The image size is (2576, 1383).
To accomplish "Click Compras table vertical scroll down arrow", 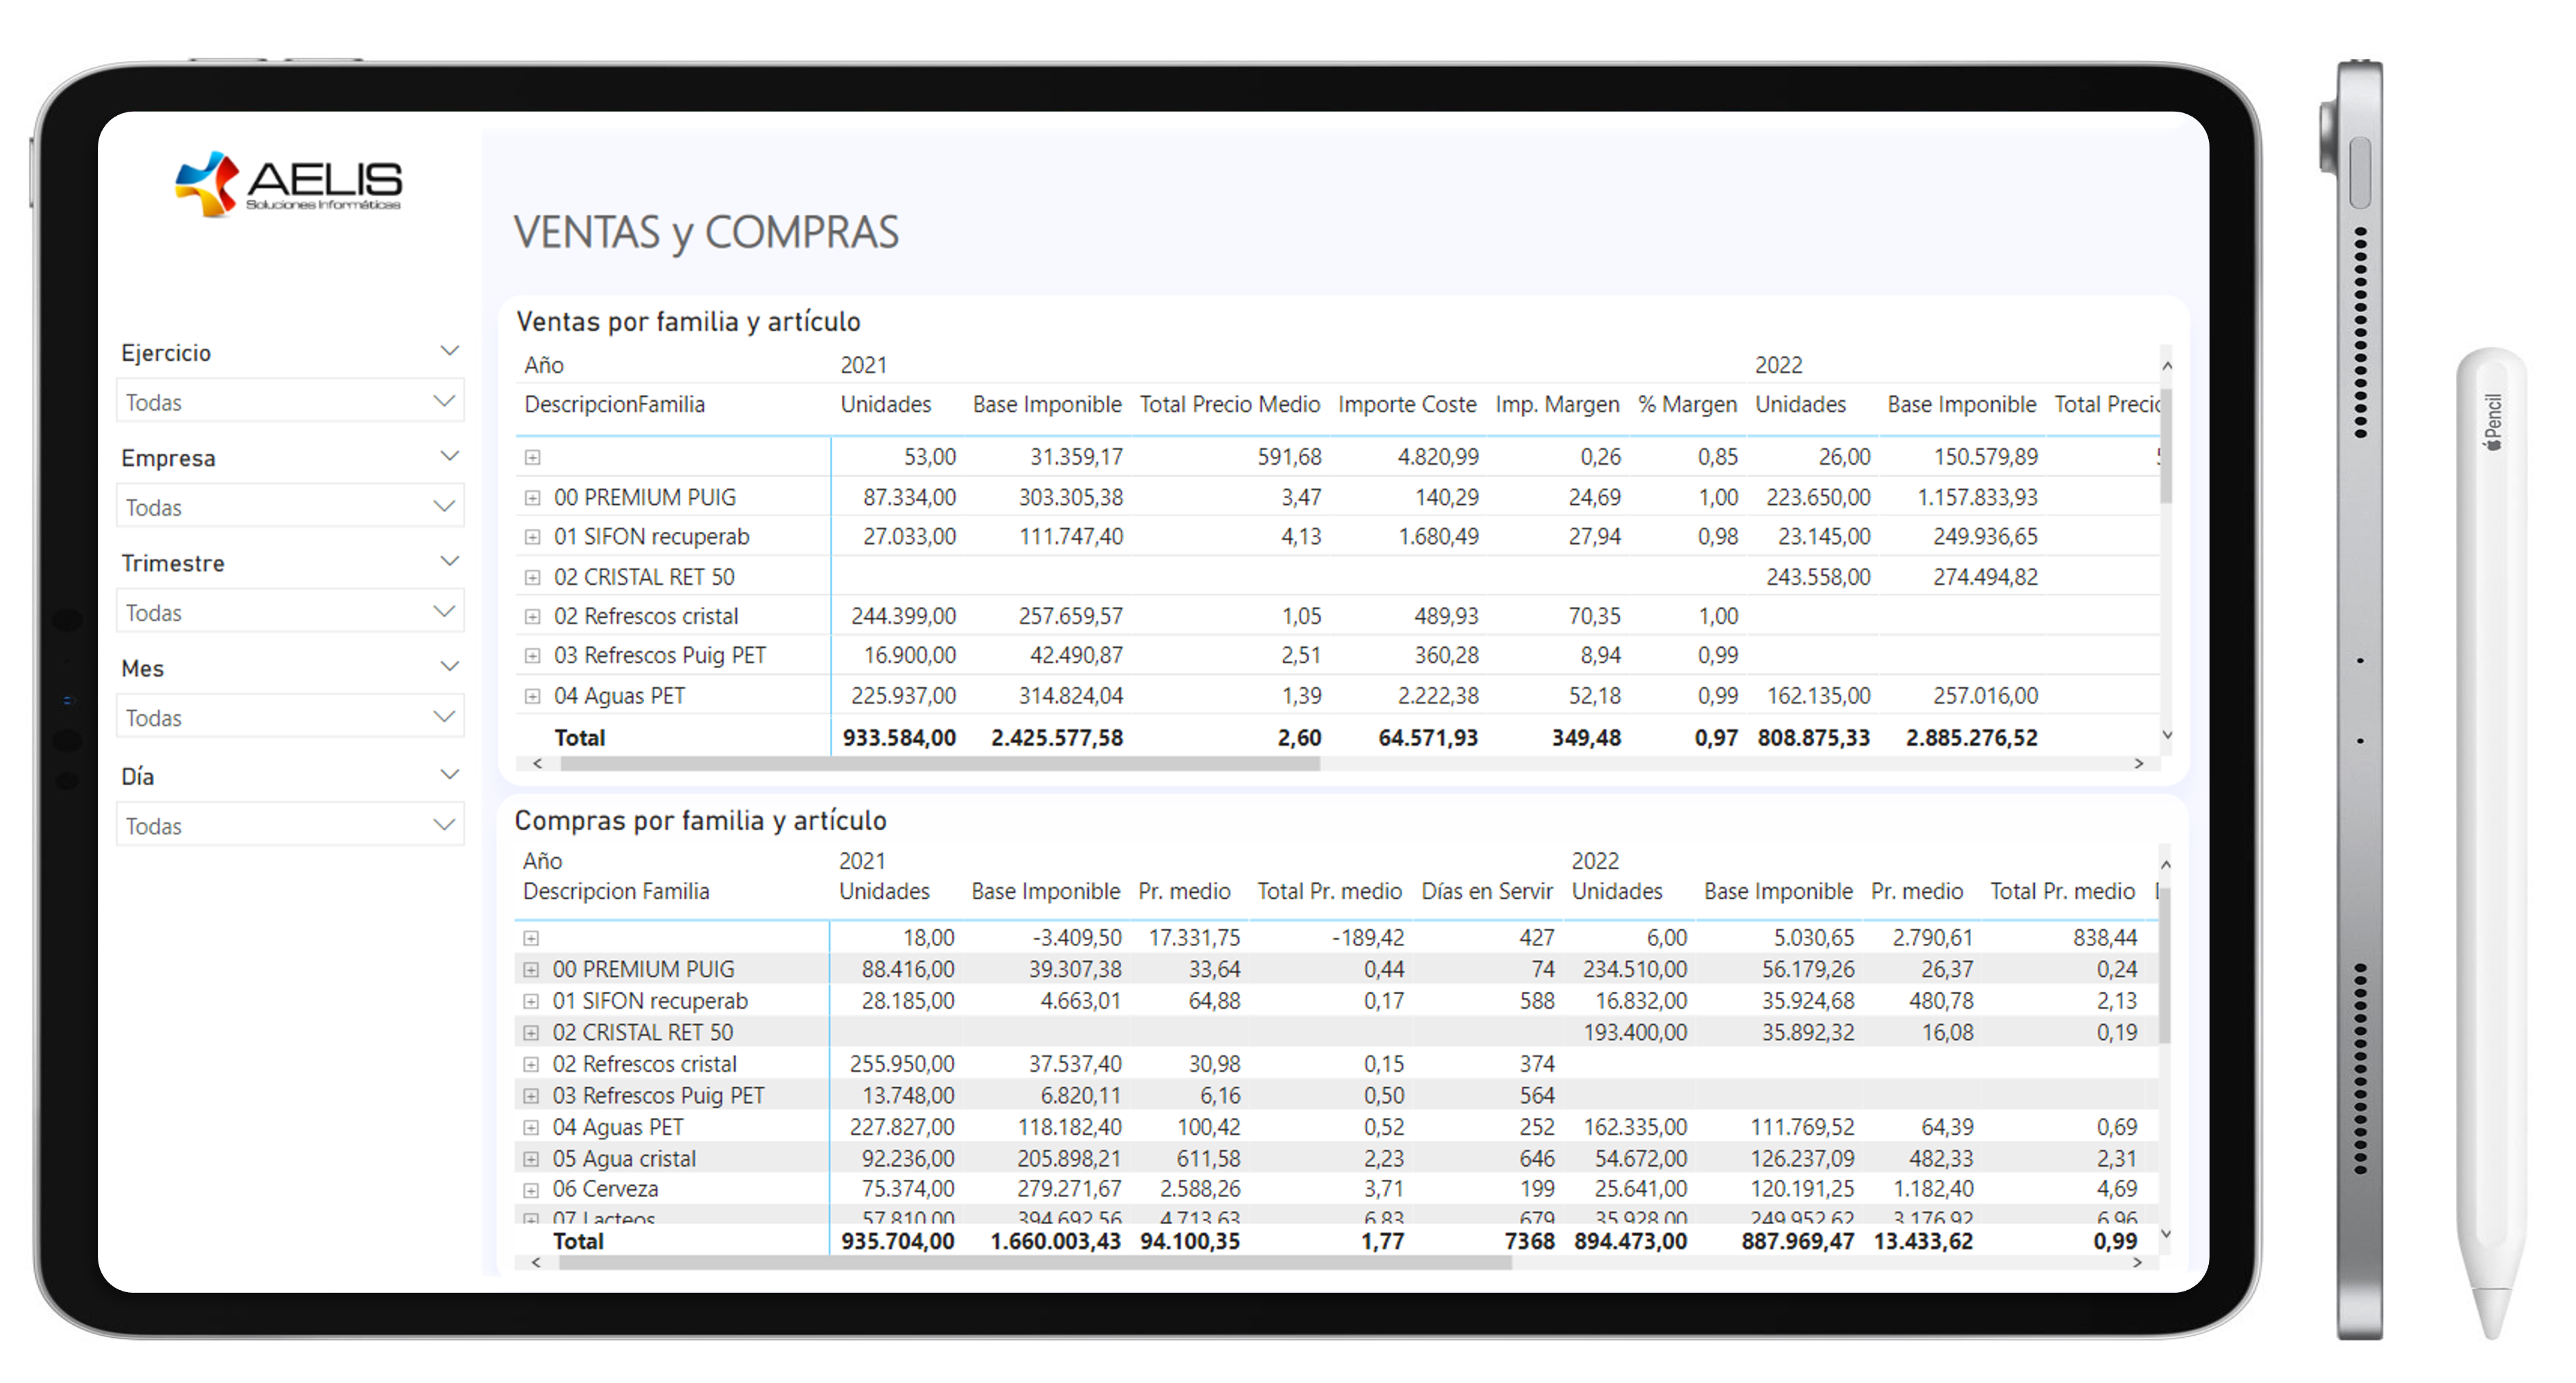I will (x=2165, y=1234).
